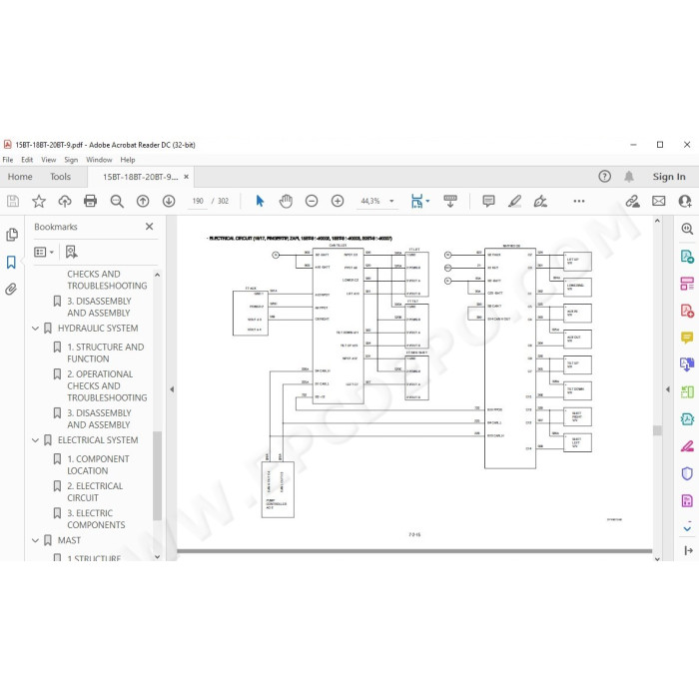The width and height of the screenshot is (699, 699).
Task: Close the Bookmarks pane
Action: (x=150, y=227)
